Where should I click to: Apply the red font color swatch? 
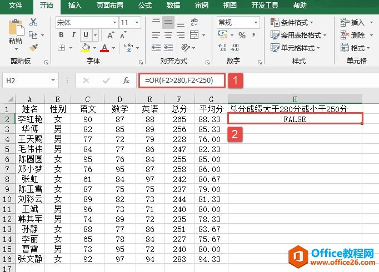click(104, 48)
